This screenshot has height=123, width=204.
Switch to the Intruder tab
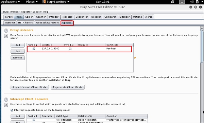pyautogui.click(x=54, y=17)
